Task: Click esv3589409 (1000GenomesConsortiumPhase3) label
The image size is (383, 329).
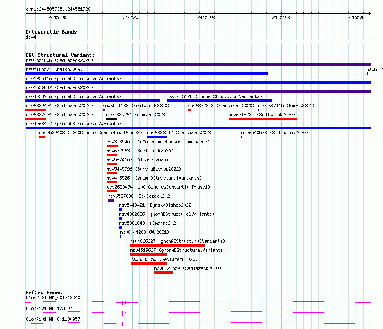Action: point(158,142)
